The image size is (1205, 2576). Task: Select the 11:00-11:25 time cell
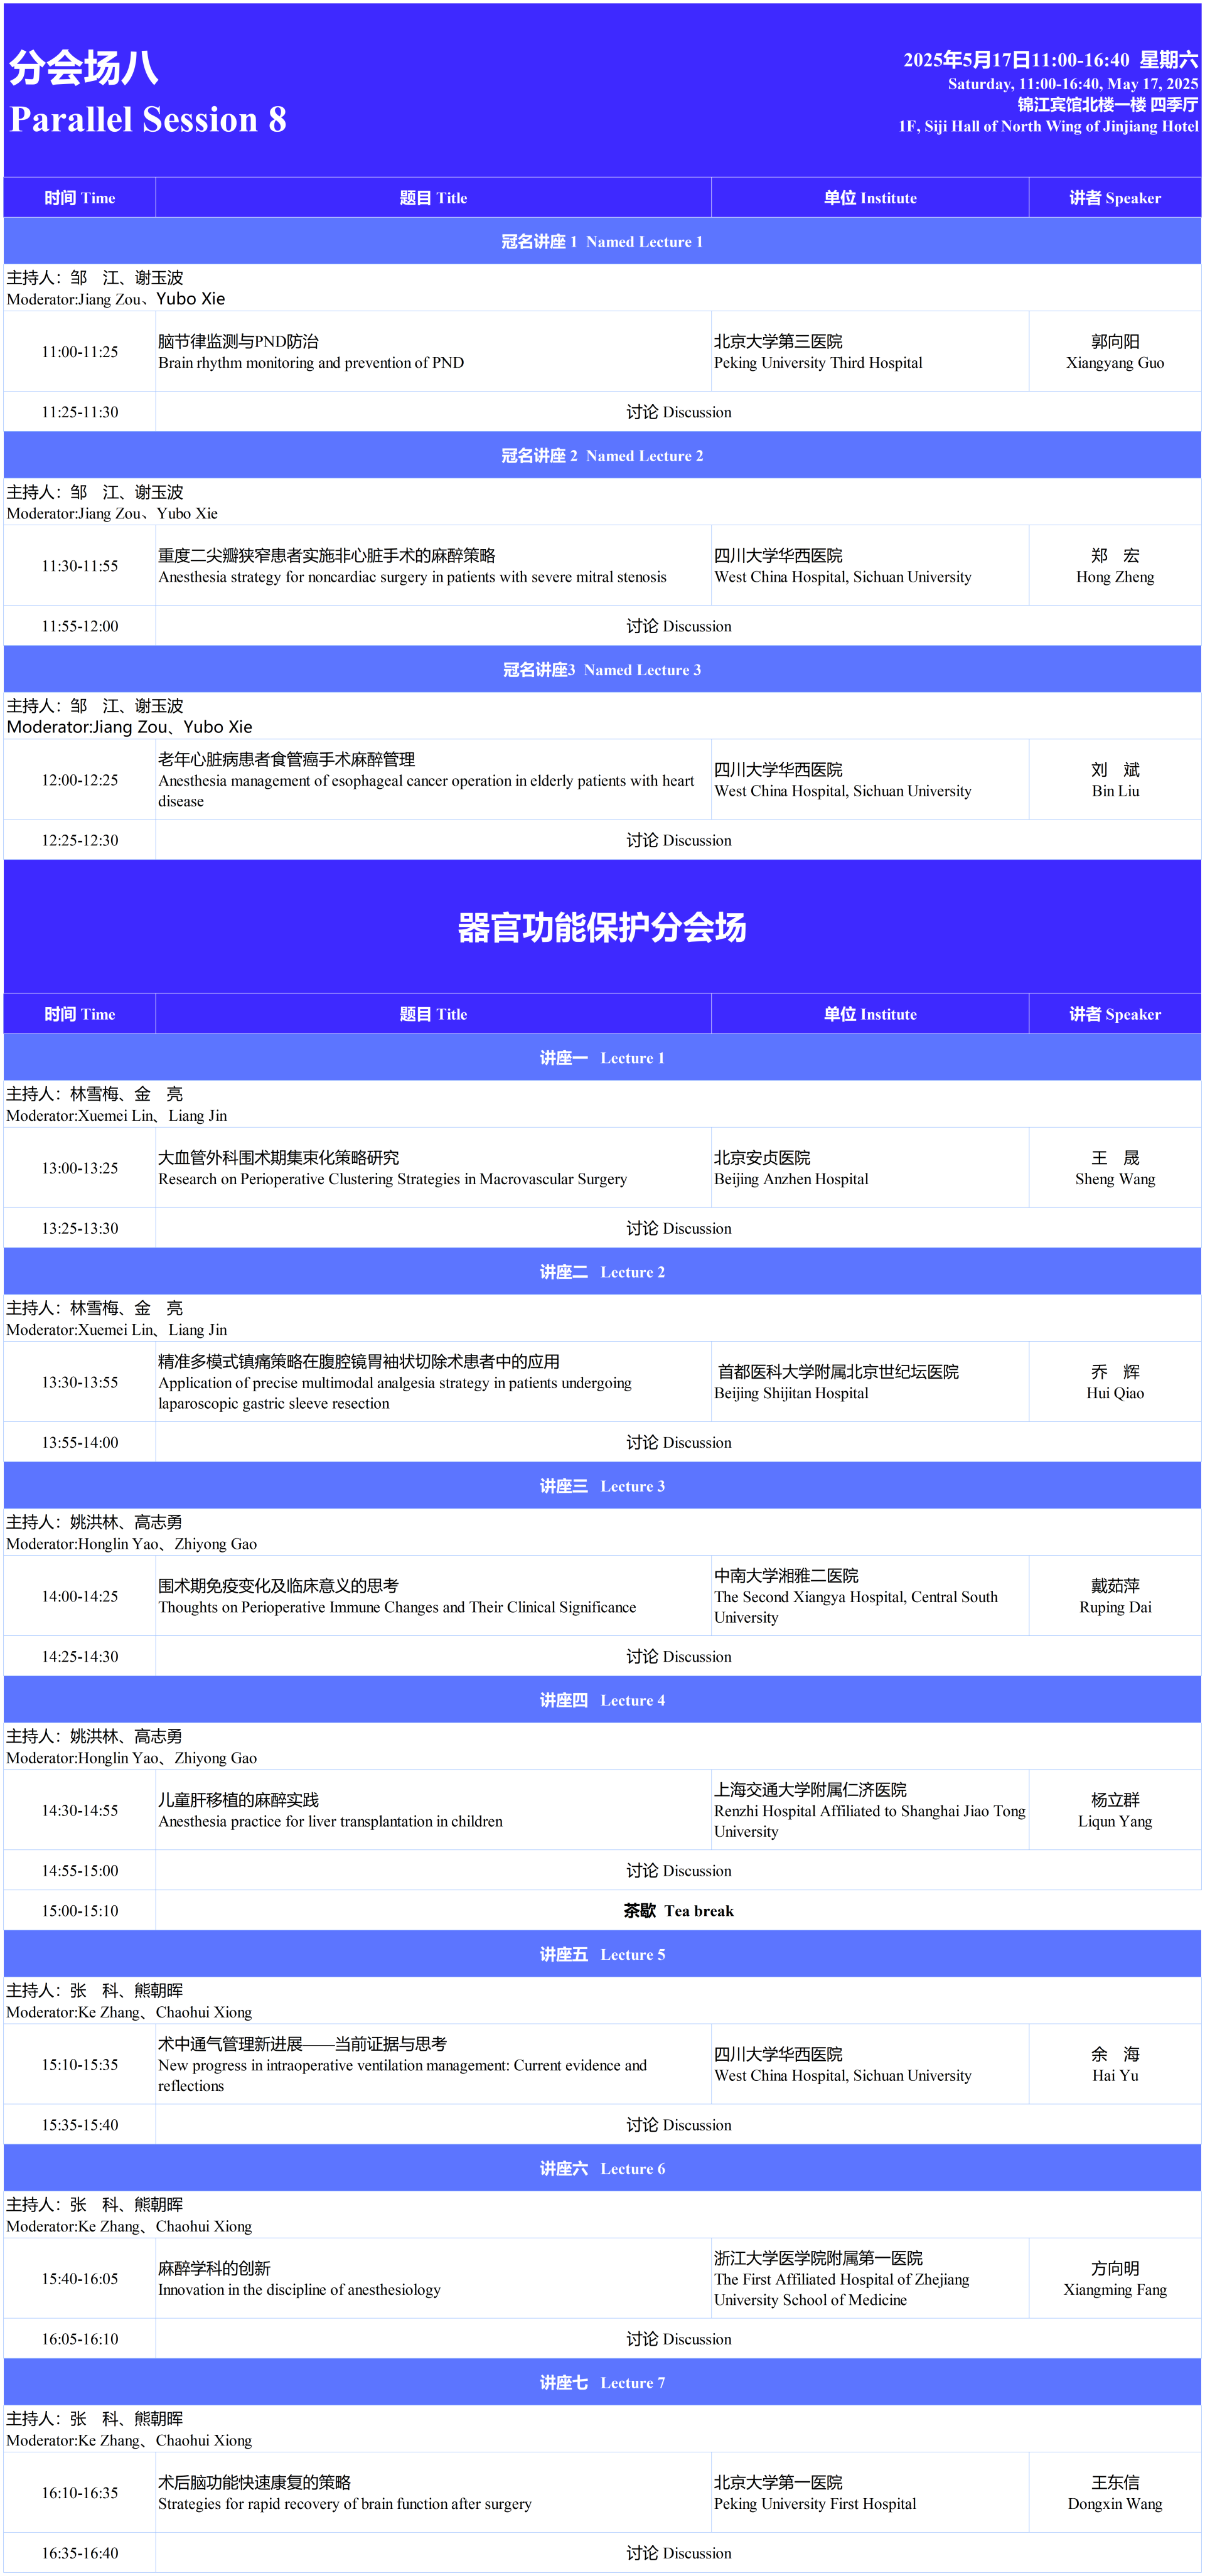(x=80, y=352)
